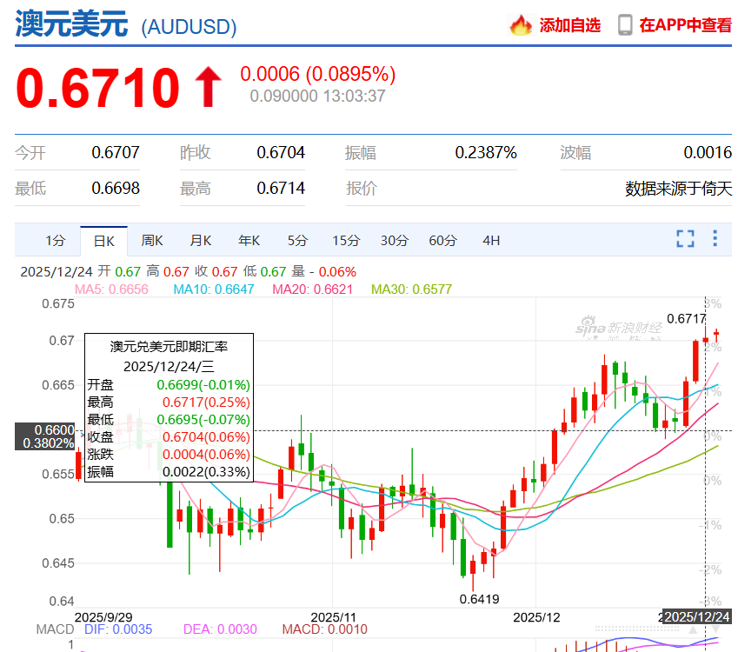Click the 0.6419 low point label on chart
Viewport: 738px width, 652px height.
click(479, 599)
